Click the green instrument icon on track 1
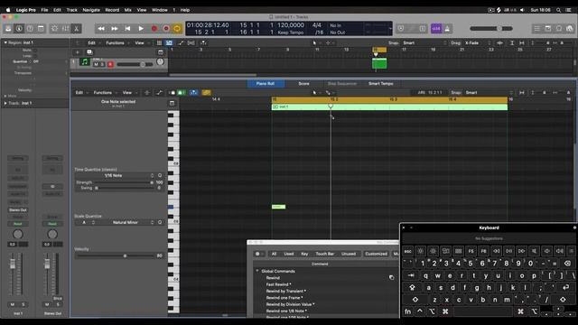 pos(84,62)
